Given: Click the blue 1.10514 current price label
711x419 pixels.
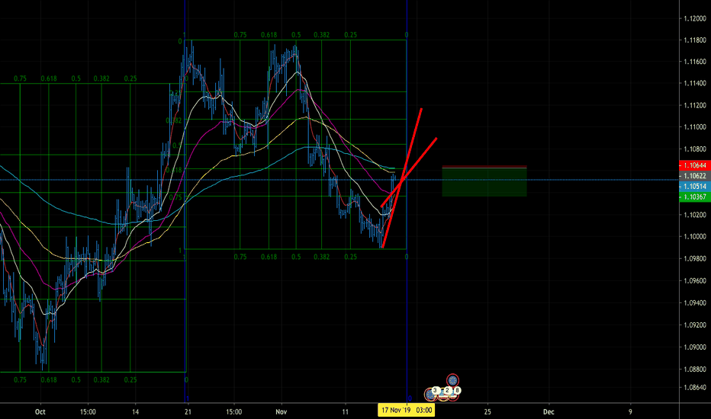Looking at the screenshot, I should [x=693, y=186].
